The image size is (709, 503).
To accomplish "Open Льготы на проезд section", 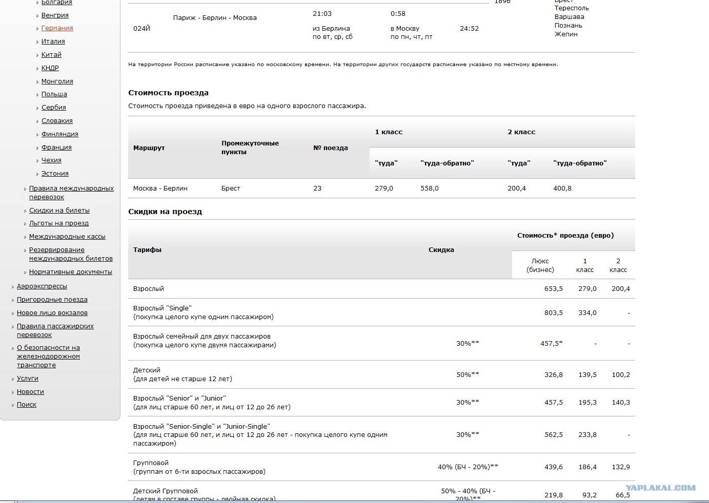I will [59, 223].
